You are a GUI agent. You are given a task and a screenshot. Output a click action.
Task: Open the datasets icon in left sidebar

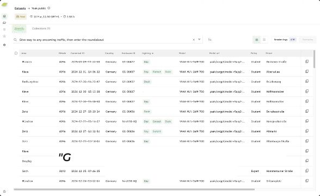click(4, 16)
